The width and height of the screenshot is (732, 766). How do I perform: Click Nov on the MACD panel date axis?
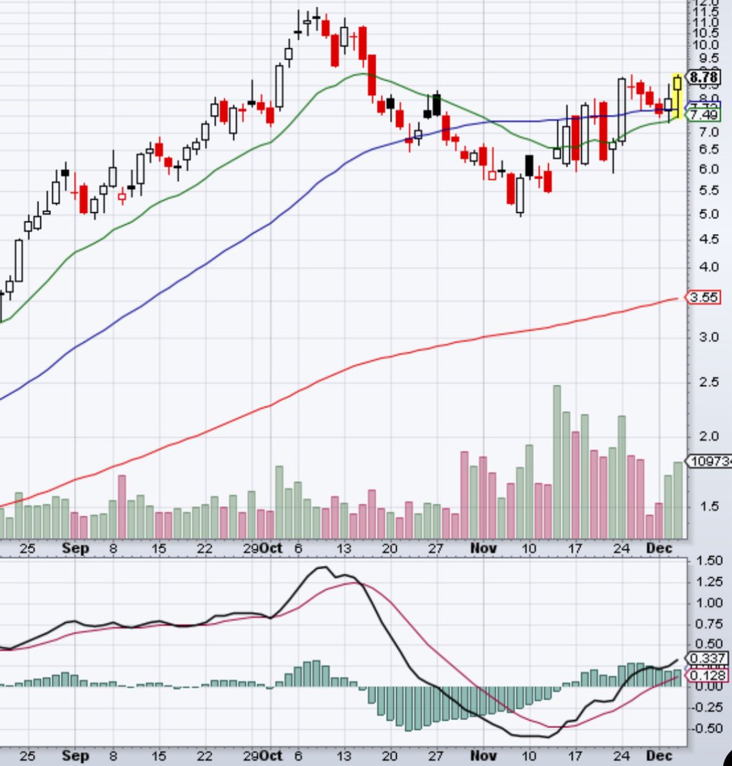(483, 756)
